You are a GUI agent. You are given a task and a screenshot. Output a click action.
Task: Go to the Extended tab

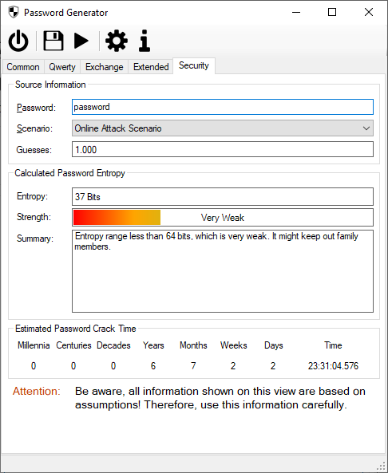[x=151, y=67]
